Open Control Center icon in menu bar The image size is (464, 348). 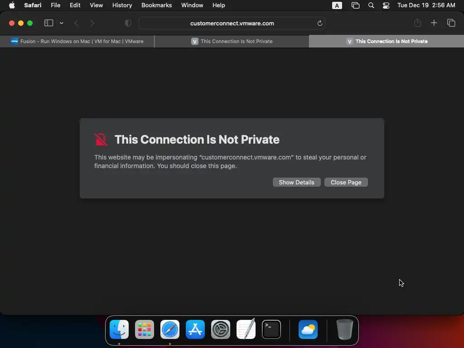pyautogui.click(x=386, y=5)
